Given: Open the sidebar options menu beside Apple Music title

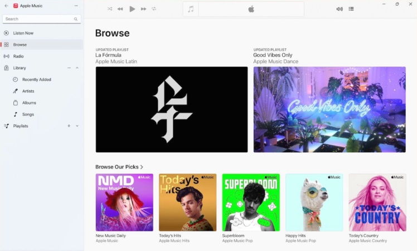Looking at the screenshot, I should (76, 6).
